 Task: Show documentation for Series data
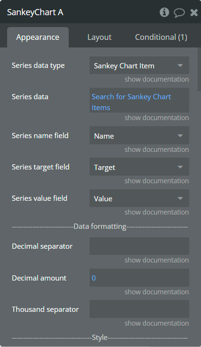[x=156, y=118]
